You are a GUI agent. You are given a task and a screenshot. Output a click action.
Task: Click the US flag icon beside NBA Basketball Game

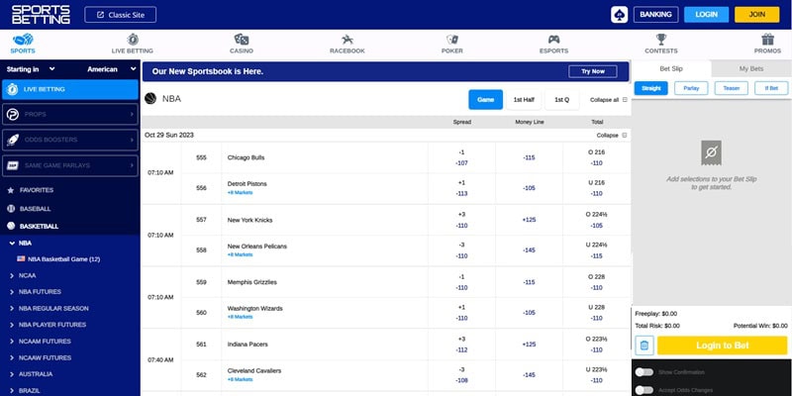click(21, 258)
